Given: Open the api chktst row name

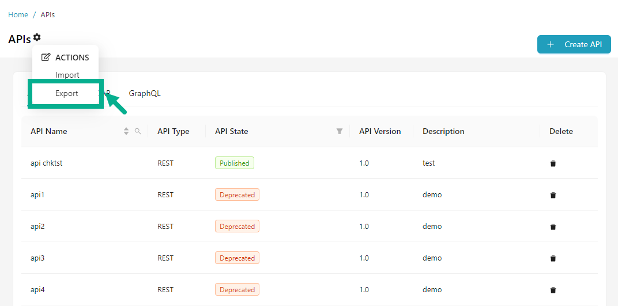Looking at the screenshot, I should pyautogui.click(x=46, y=163).
